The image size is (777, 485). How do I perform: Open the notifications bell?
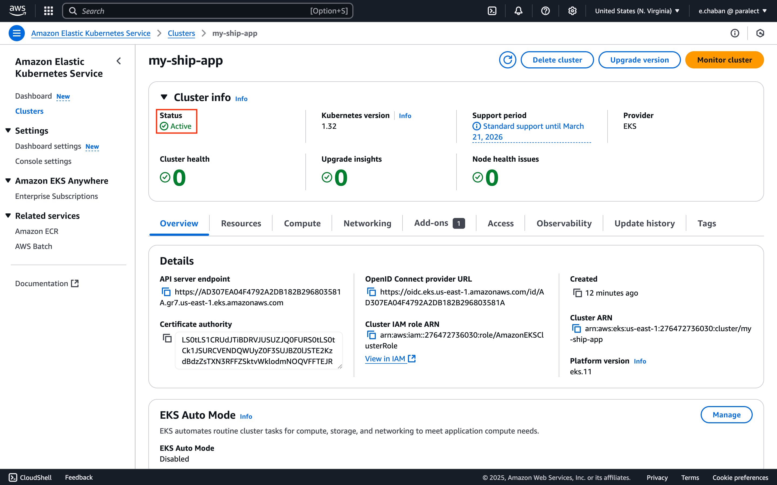[x=518, y=11]
